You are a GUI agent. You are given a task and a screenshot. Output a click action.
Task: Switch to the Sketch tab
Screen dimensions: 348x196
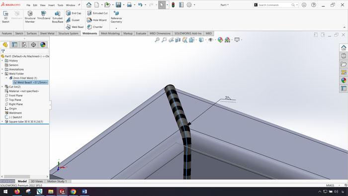click(19, 33)
